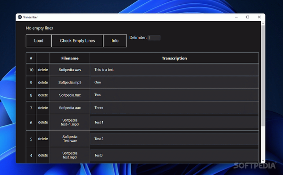Click the scrollbar up arrow

click(263, 24)
